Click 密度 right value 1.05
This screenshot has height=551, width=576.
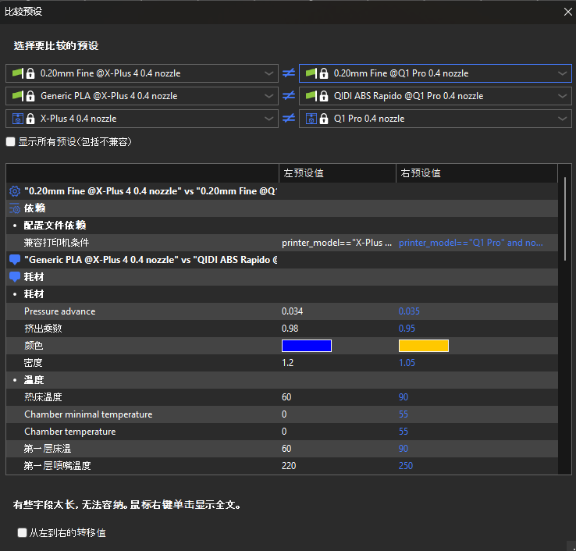tap(407, 363)
